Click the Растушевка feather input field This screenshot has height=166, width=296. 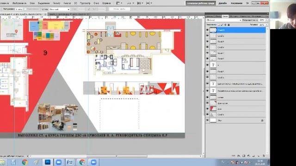coord(19,9)
